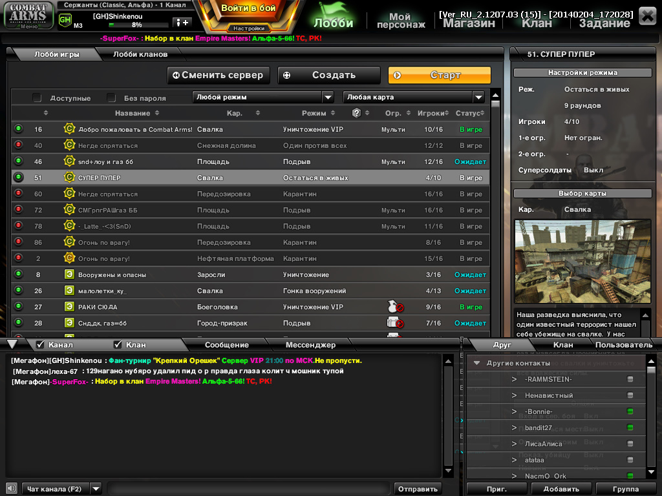Click red status dot of room 40
The height and width of the screenshot is (496, 662).
pos(19,145)
